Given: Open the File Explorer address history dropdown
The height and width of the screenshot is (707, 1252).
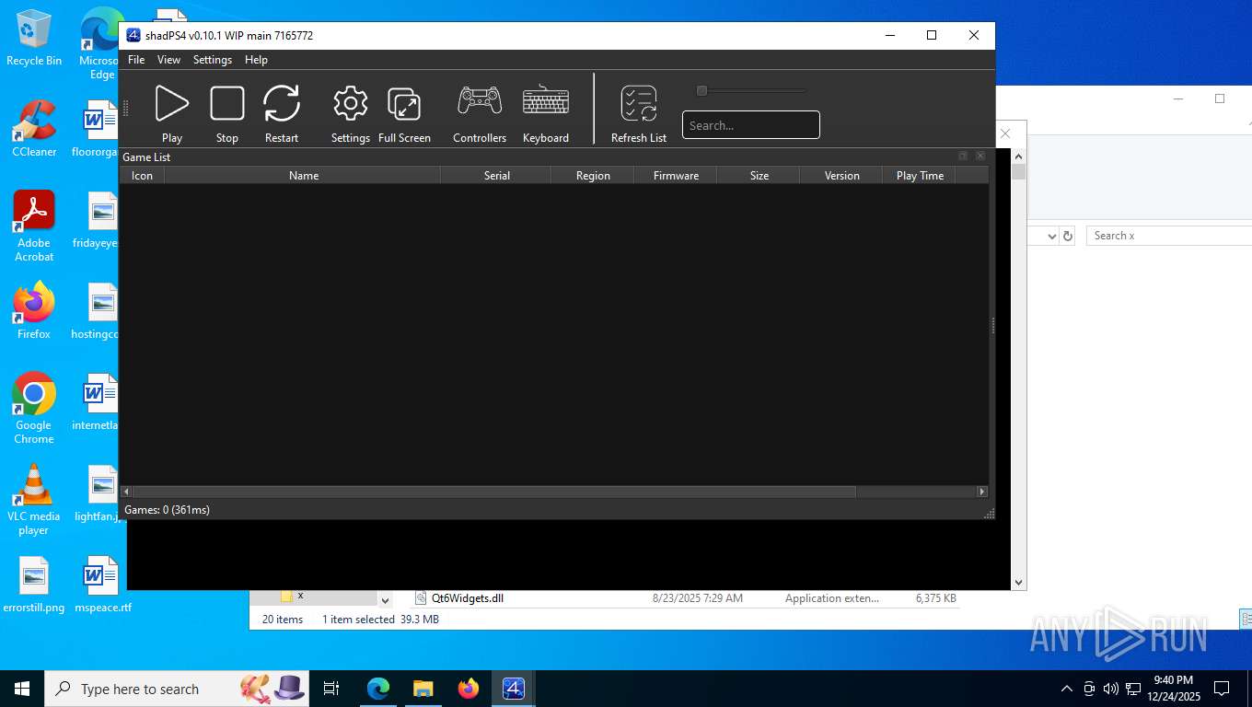Looking at the screenshot, I should pos(1052,236).
